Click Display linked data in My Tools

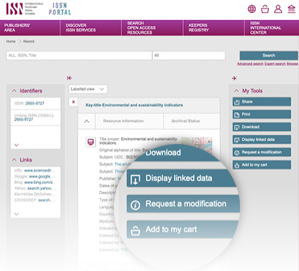[262, 139]
